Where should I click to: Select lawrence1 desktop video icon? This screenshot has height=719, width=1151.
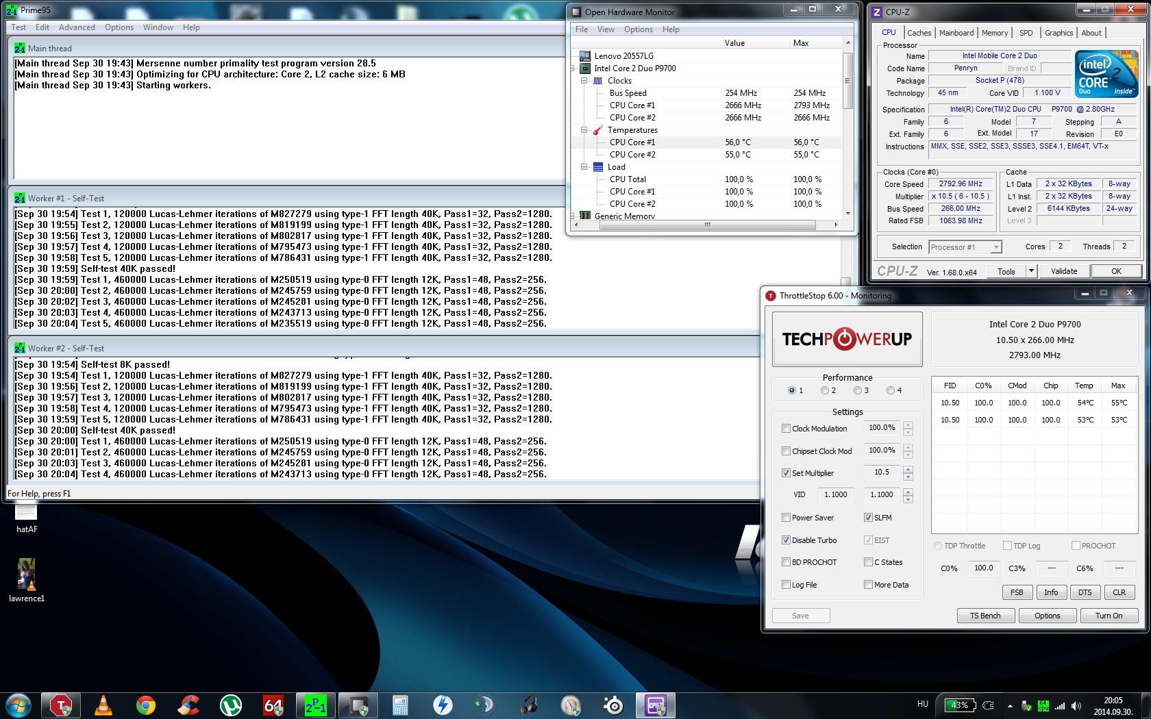pyautogui.click(x=27, y=581)
